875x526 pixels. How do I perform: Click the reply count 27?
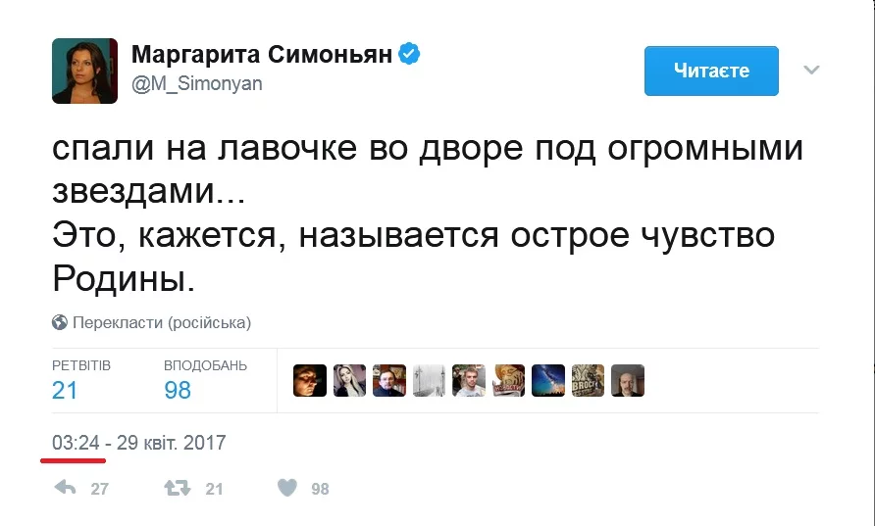99,489
